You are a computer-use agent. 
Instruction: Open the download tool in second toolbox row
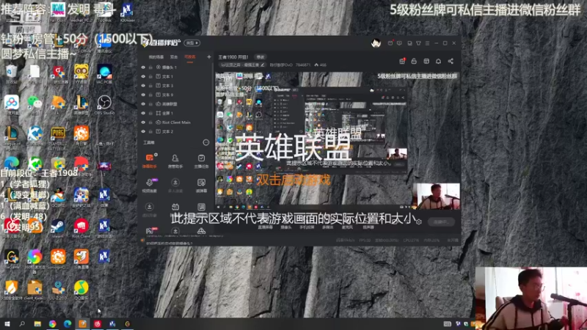175,186
